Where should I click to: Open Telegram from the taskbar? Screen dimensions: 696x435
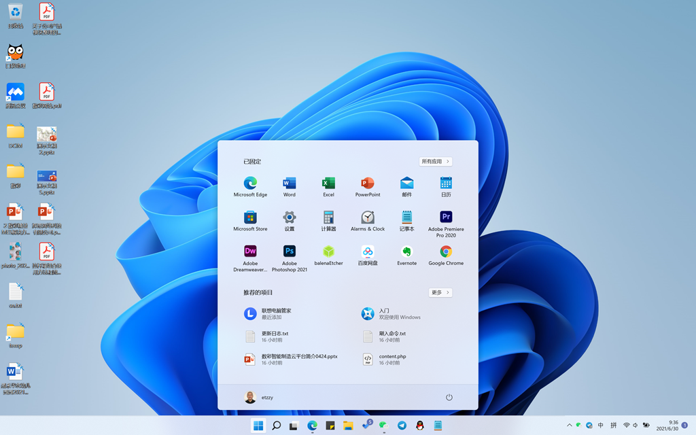402,425
